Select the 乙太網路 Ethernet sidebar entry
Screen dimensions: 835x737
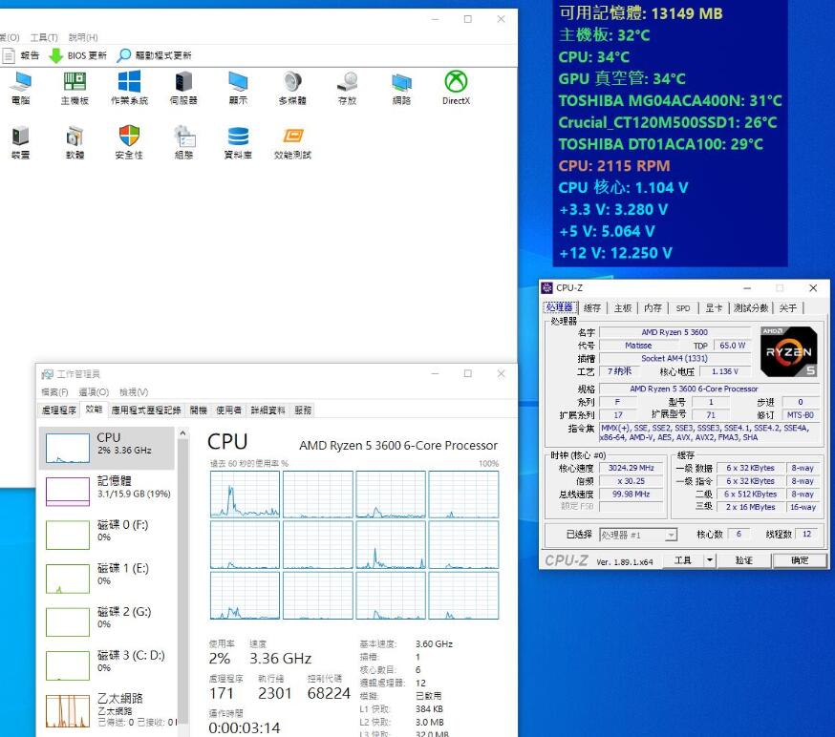(107, 710)
